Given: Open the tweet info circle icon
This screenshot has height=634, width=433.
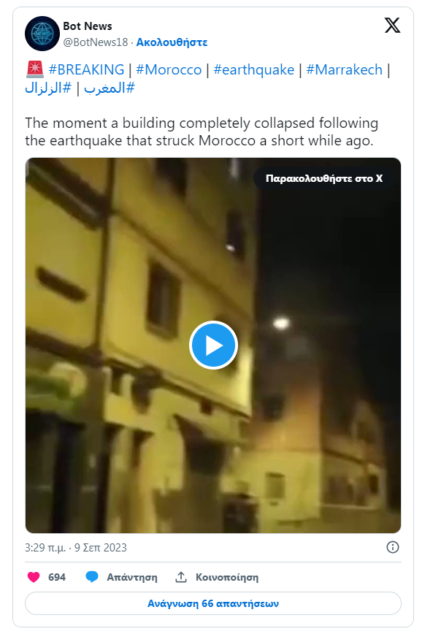Looking at the screenshot, I should [x=393, y=547].
